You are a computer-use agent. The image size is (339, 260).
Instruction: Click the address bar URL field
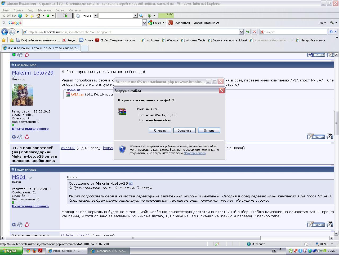tap(131, 32)
